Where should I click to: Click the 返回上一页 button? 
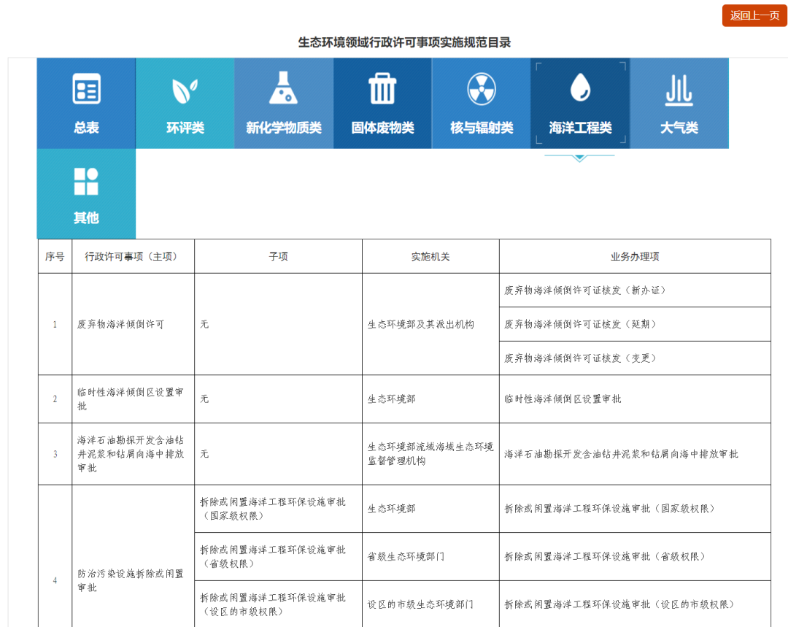click(755, 15)
